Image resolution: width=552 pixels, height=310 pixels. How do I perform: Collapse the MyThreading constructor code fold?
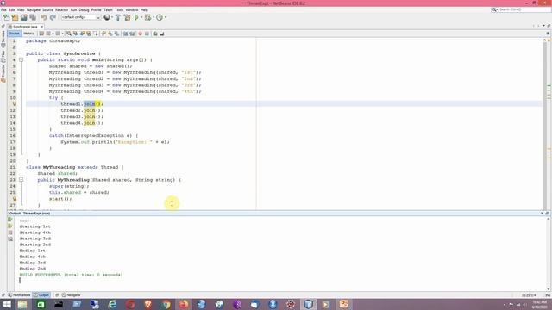21,180
